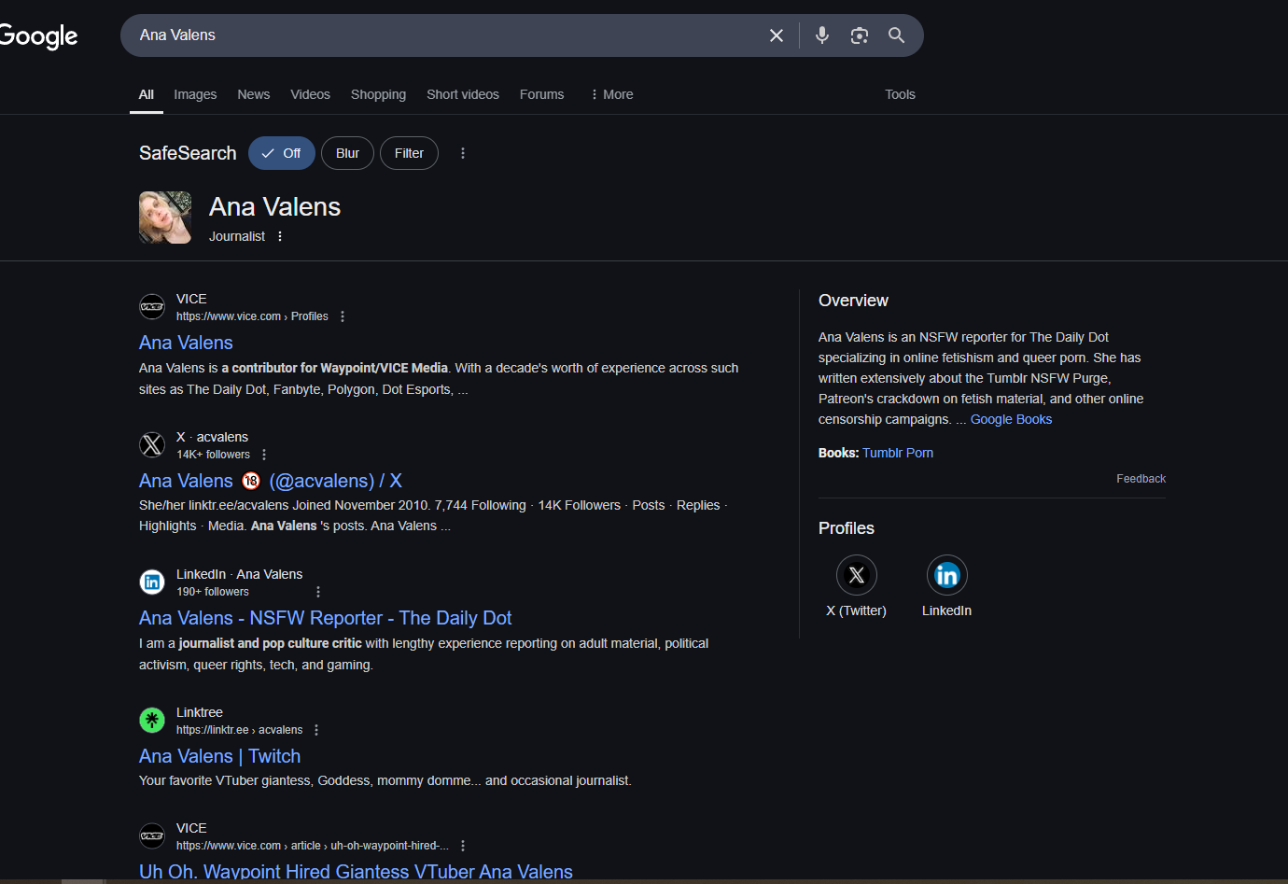Start voice search with the microphone
Screen dimensions: 1288x884
click(822, 35)
